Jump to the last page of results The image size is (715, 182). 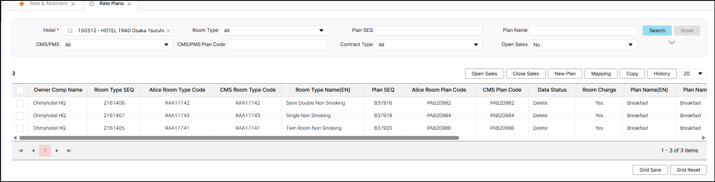(x=69, y=151)
